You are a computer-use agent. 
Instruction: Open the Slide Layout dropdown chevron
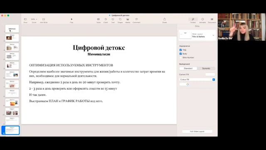point(213,35)
